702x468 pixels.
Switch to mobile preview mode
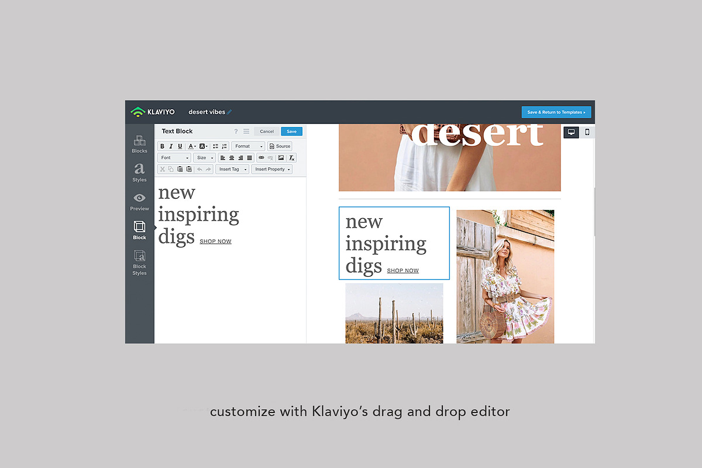coord(587,132)
